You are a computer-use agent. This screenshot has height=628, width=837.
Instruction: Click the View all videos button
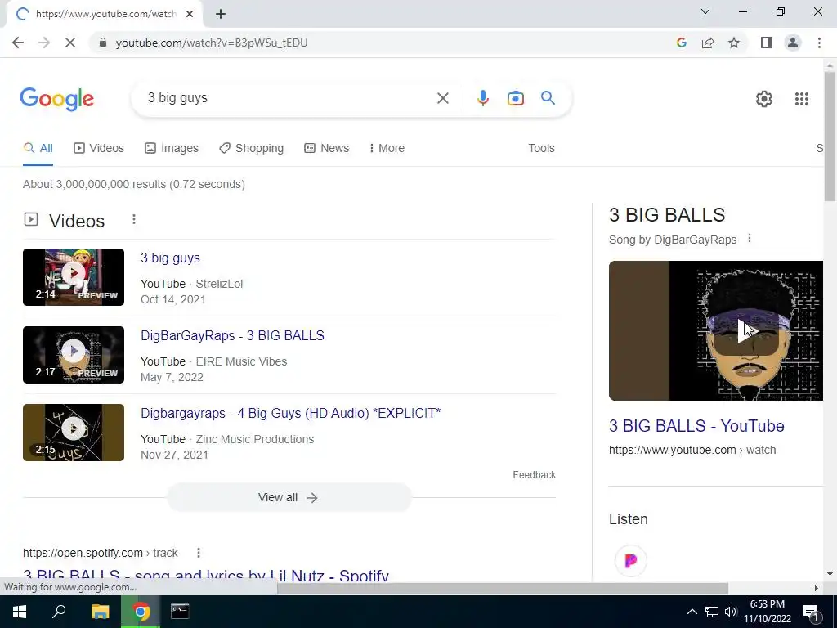point(289,497)
